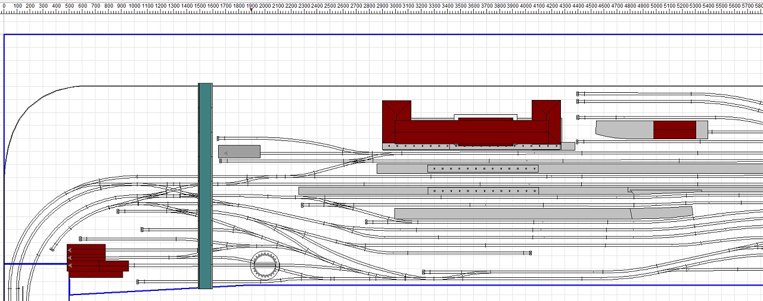This screenshot has height=301, width=763.
Task: Click the arrow marker inside the small gray shed
Action: point(226,153)
